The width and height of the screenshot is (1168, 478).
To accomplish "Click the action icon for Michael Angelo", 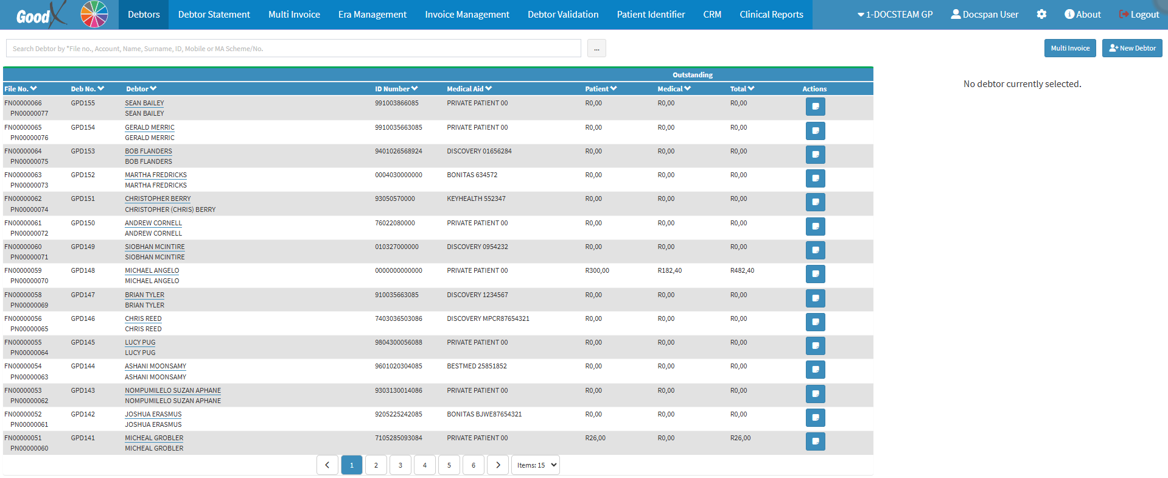I will click(815, 274).
